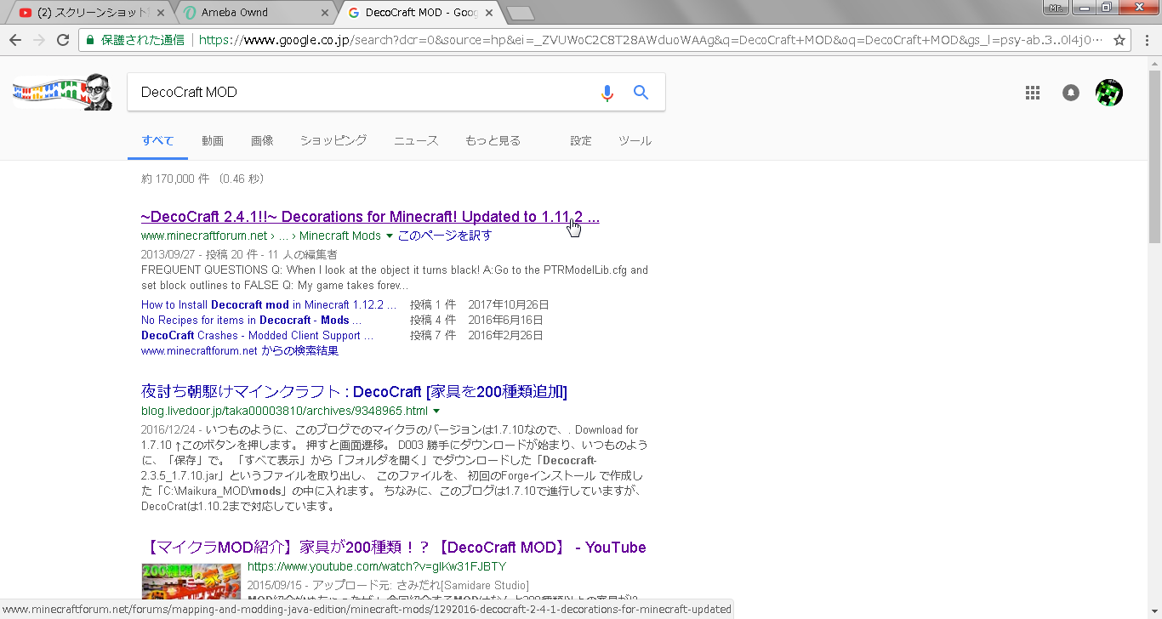The width and height of the screenshot is (1162, 619).
Task: Select the 画像 search tab
Action: (262, 141)
